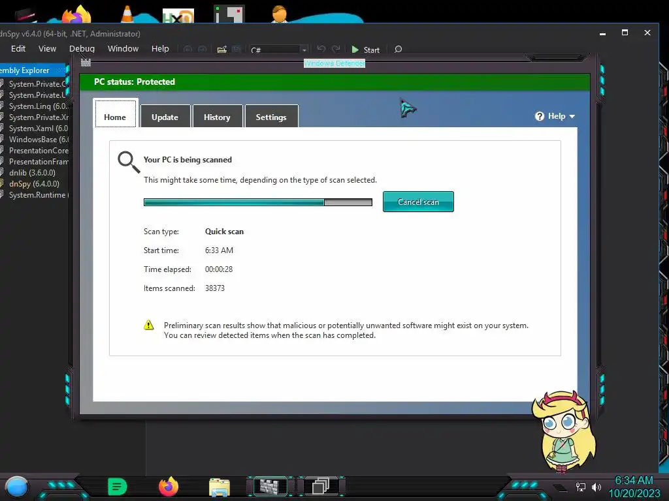Switch to the Update tab
The width and height of the screenshot is (669, 501).
[x=165, y=117]
